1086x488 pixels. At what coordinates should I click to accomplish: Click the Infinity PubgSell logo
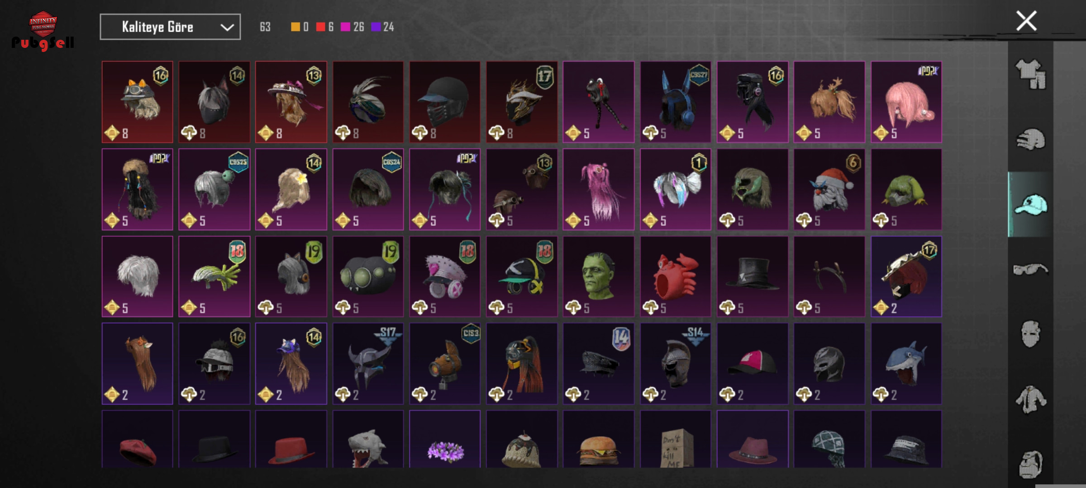click(x=43, y=31)
